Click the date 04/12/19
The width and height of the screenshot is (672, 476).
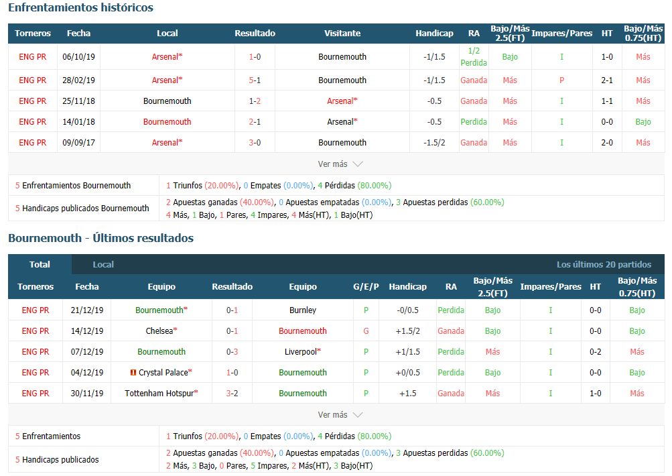[x=87, y=373]
